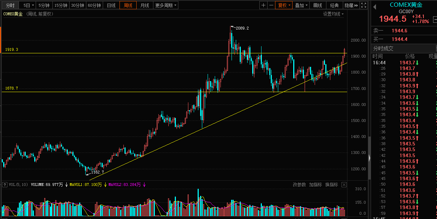
Task: Click the GC00Y contract code
Action: [x=406, y=11]
